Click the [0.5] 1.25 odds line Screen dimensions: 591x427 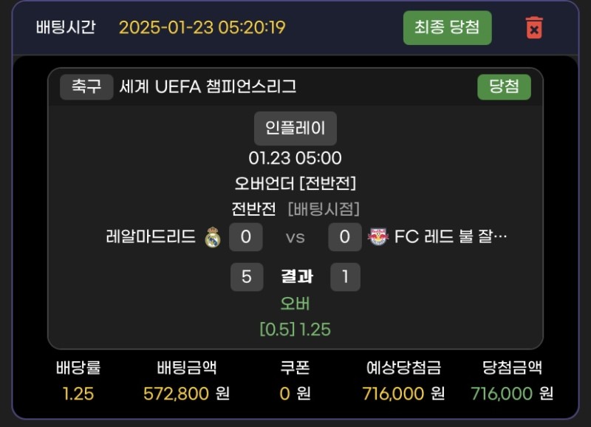pos(295,329)
